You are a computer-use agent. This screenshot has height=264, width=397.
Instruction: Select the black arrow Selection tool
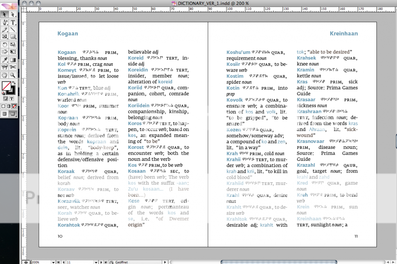click(5, 14)
